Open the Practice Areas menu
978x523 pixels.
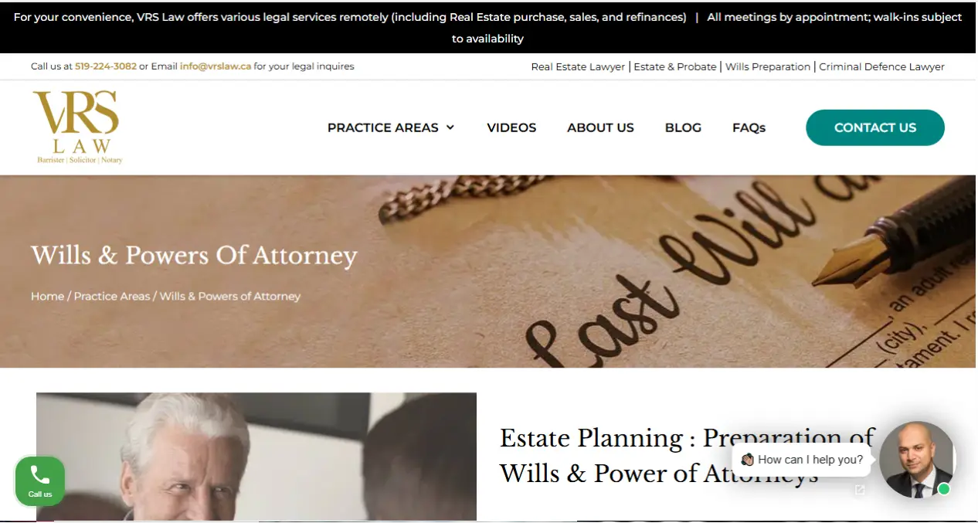tap(383, 127)
